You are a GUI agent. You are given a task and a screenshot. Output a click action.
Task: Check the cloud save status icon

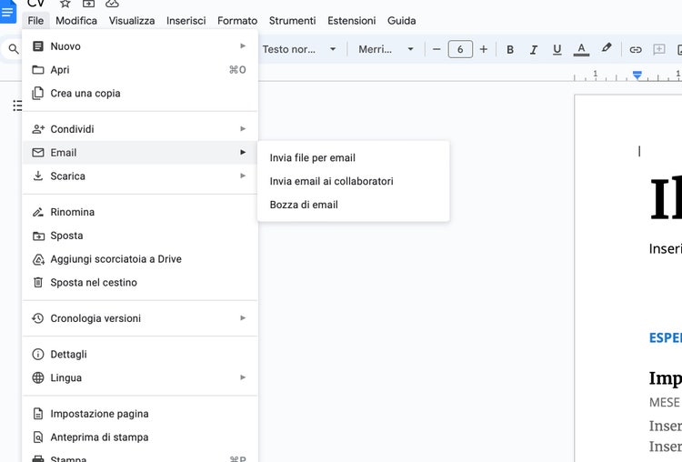113,4
